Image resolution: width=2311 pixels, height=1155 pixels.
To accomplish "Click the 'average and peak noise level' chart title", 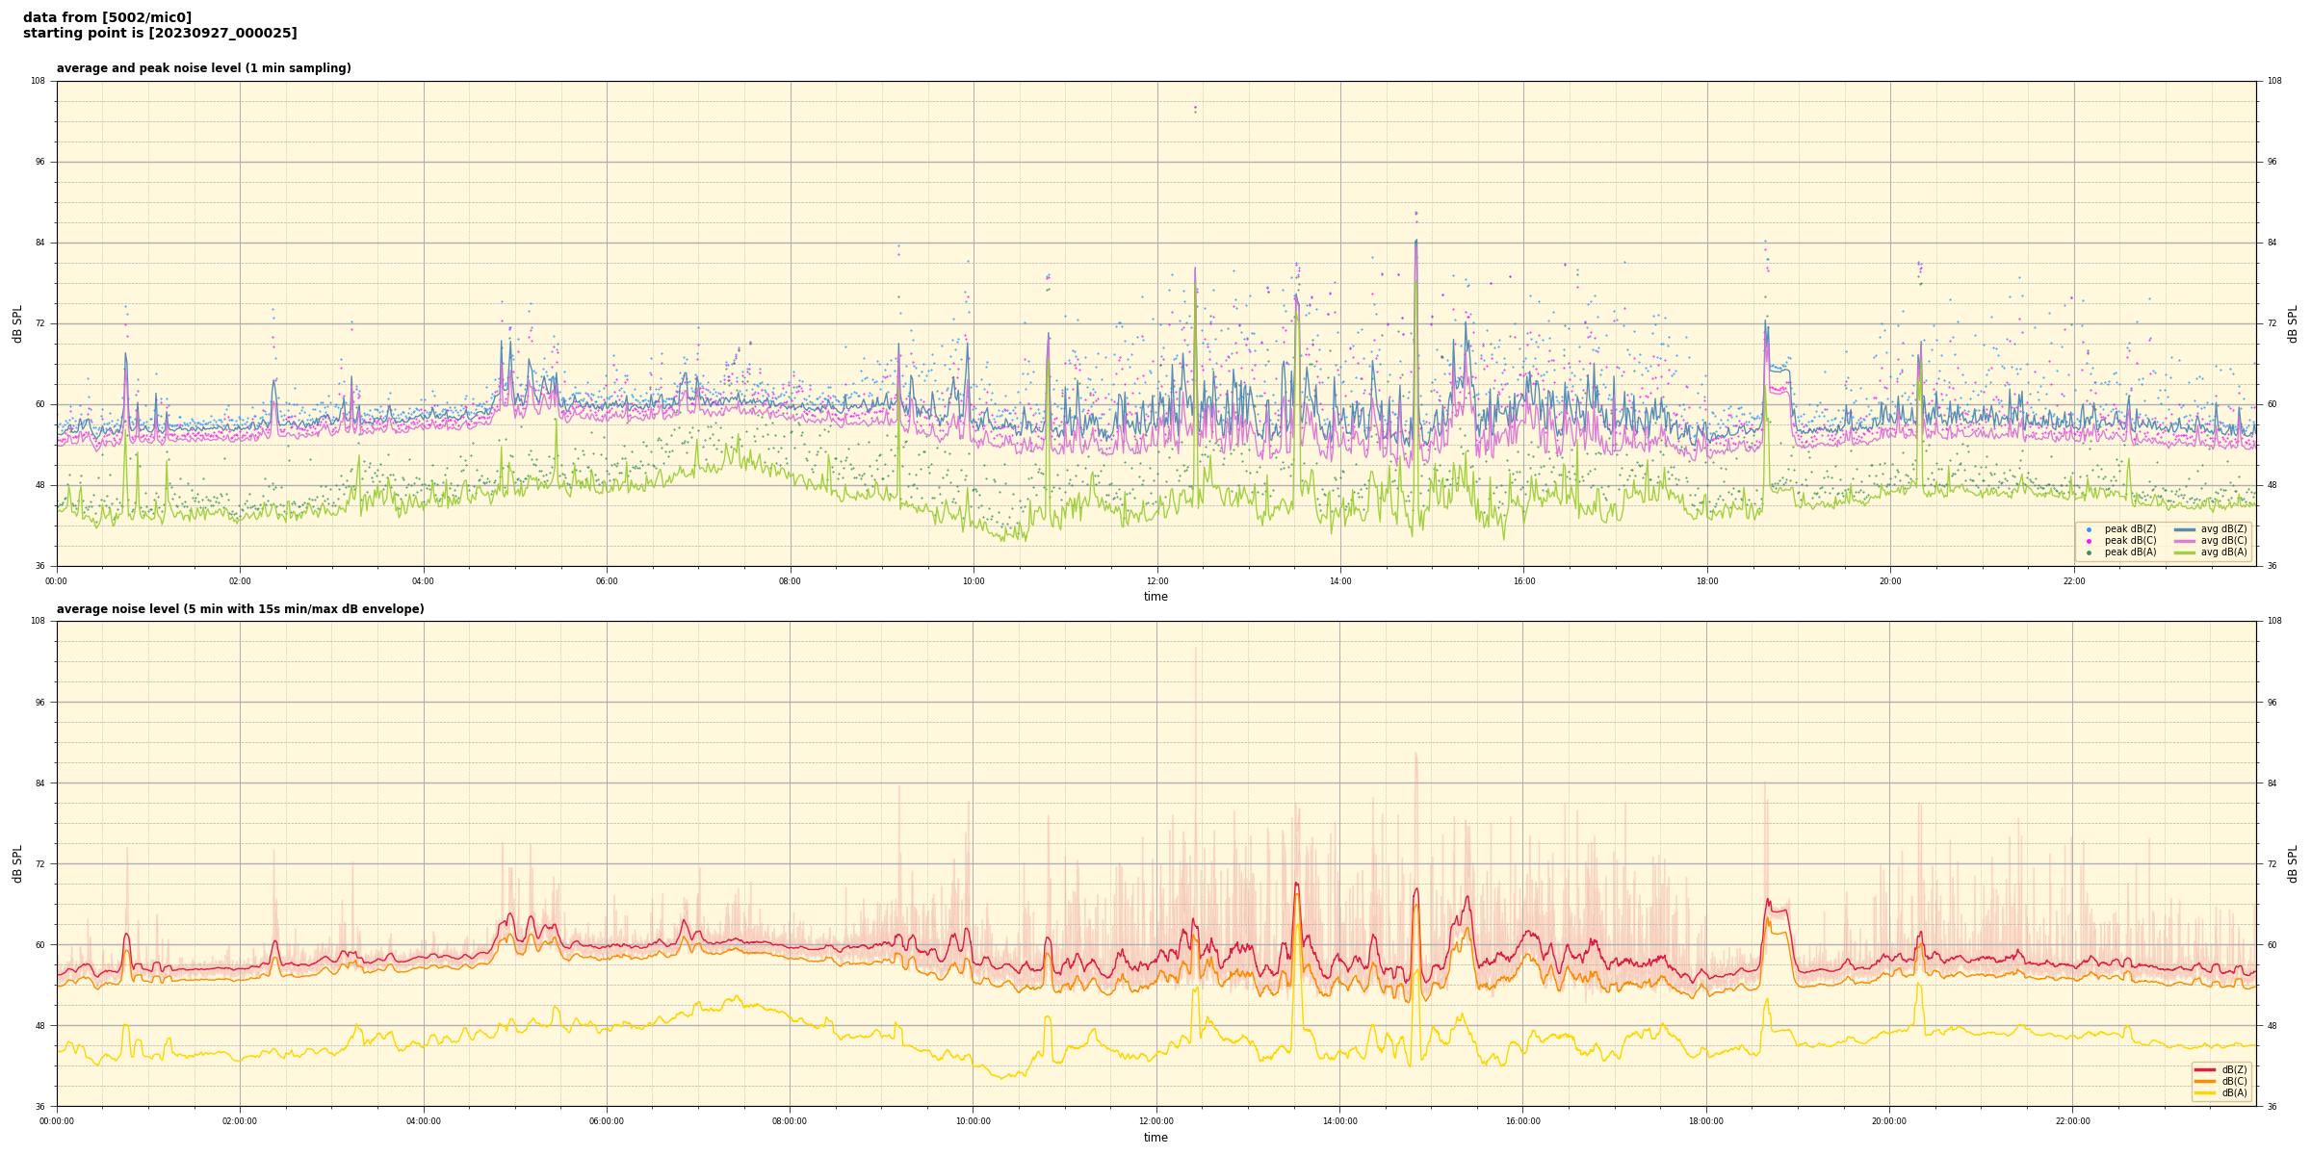I will (203, 68).
